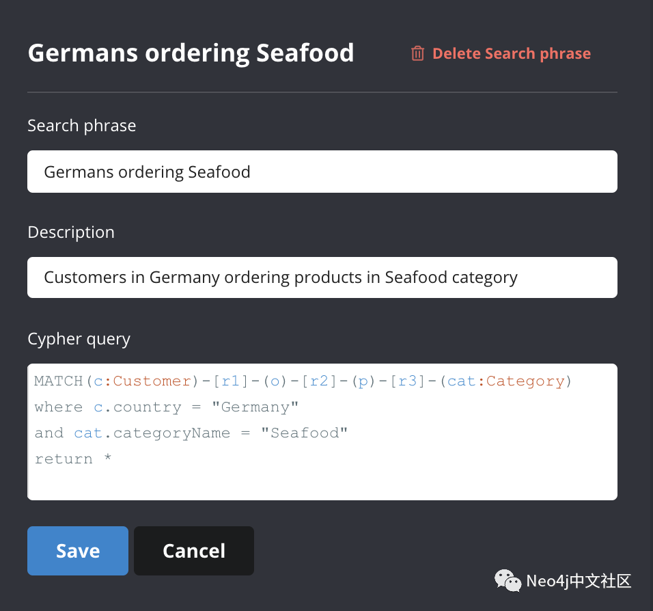Image resolution: width=653 pixels, height=611 pixels.
Task: Click inside the Cypher query editor
Action: point(322,432)
